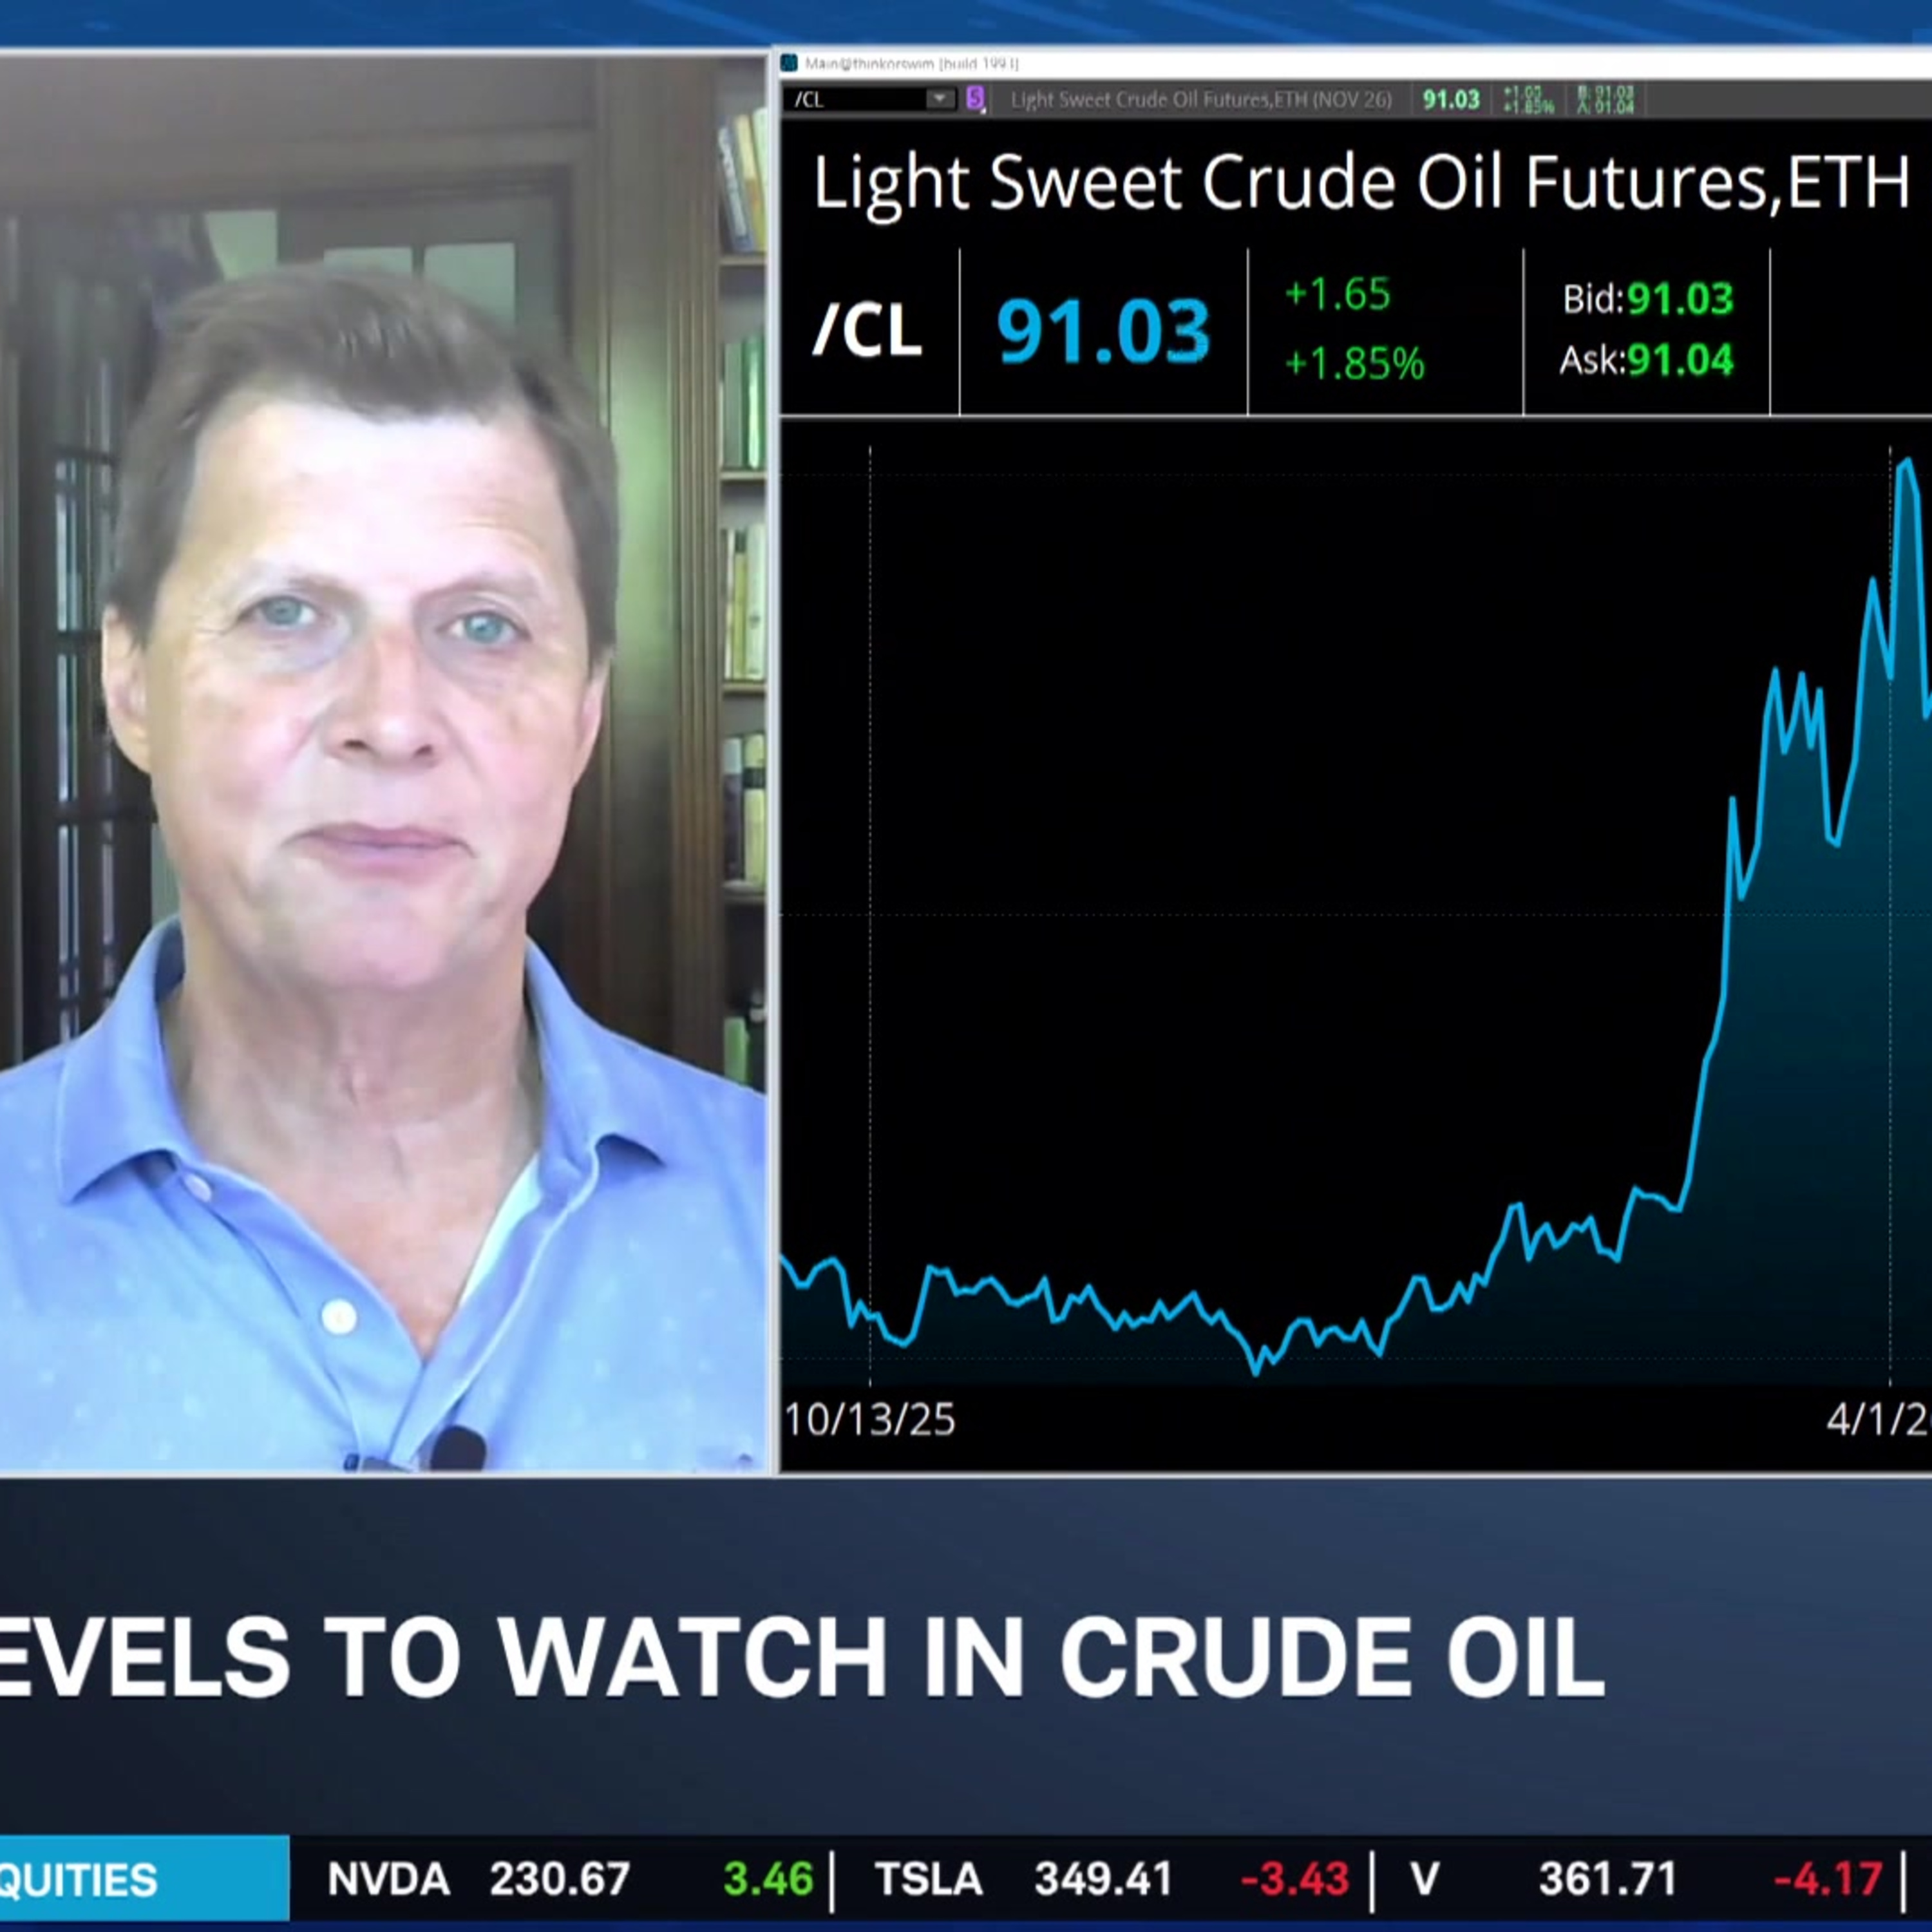
Task: Click the thinkorswim app icon in title bar
Action: pyautogui.click(x=790, y=64)
